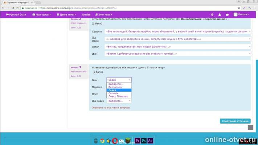
Task: Open the notifications bell
Action: click(220, 14)
